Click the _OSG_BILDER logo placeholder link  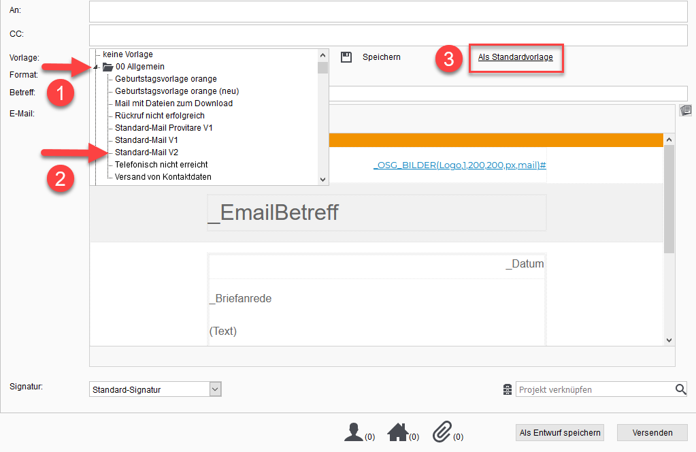point(460,165)
